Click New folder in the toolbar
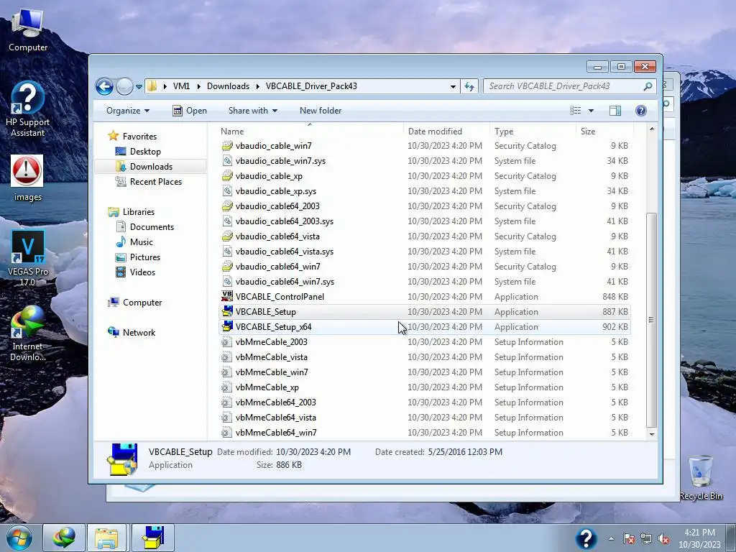Image resolution: width=736 pixels, height=552 pixels. 321,111
